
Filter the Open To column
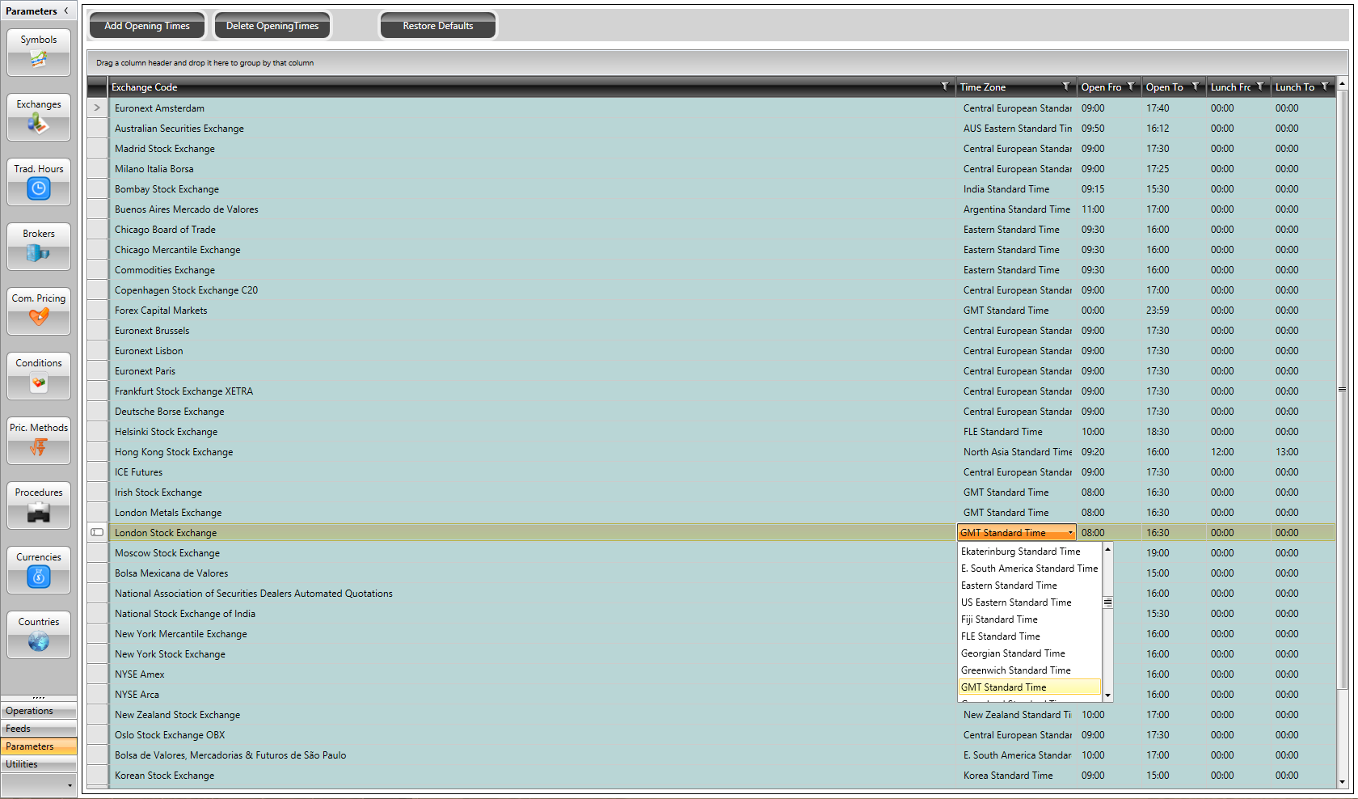1196,87
